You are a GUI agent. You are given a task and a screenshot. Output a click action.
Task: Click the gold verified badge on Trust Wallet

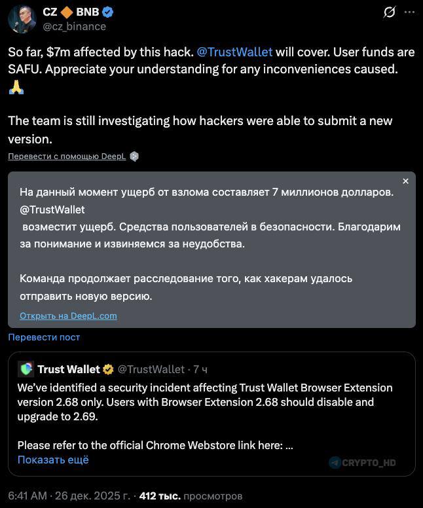[x=108, y=369]
